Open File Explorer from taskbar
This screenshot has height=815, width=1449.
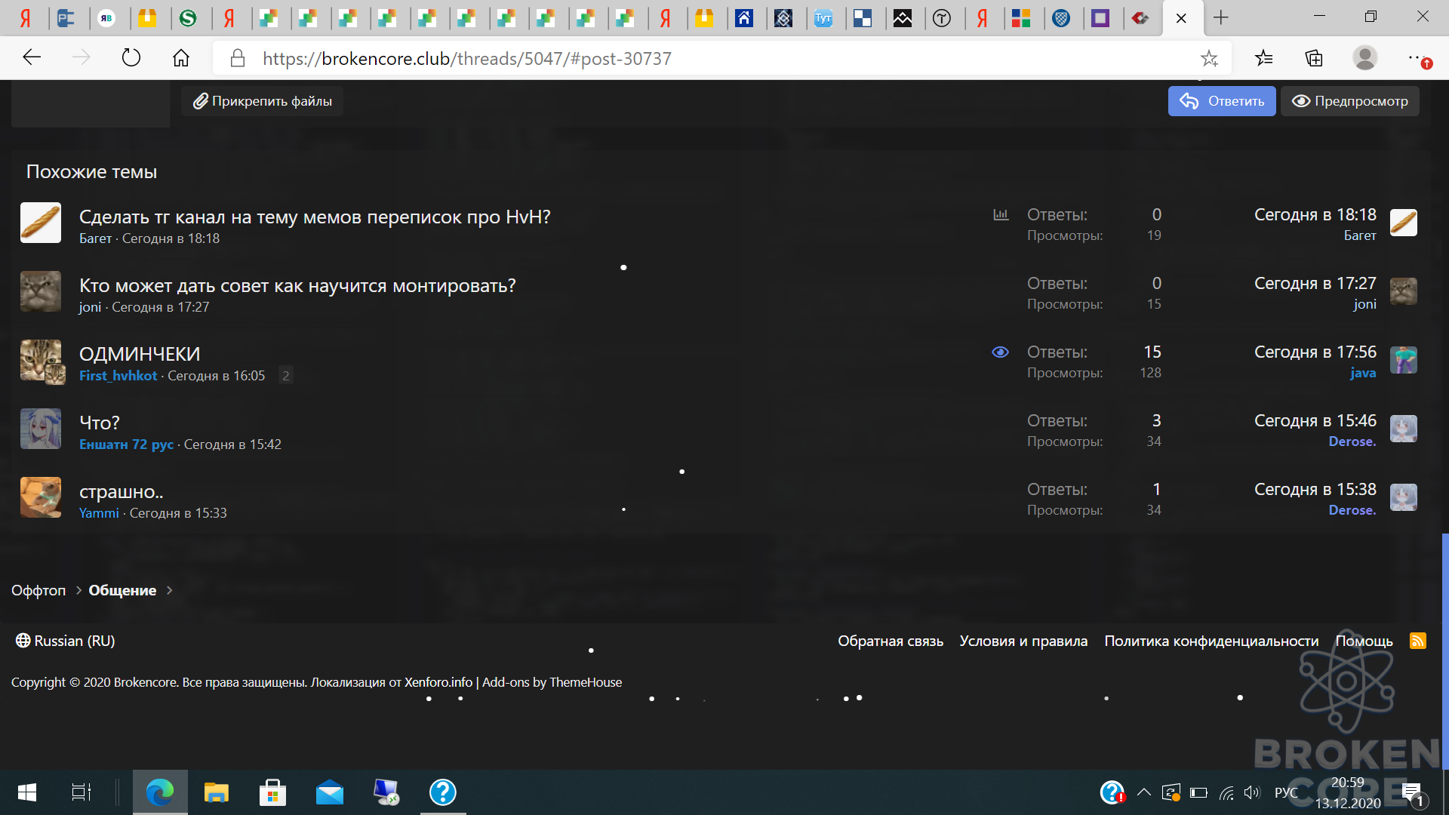pyautogui.click(x=216, y=792)
